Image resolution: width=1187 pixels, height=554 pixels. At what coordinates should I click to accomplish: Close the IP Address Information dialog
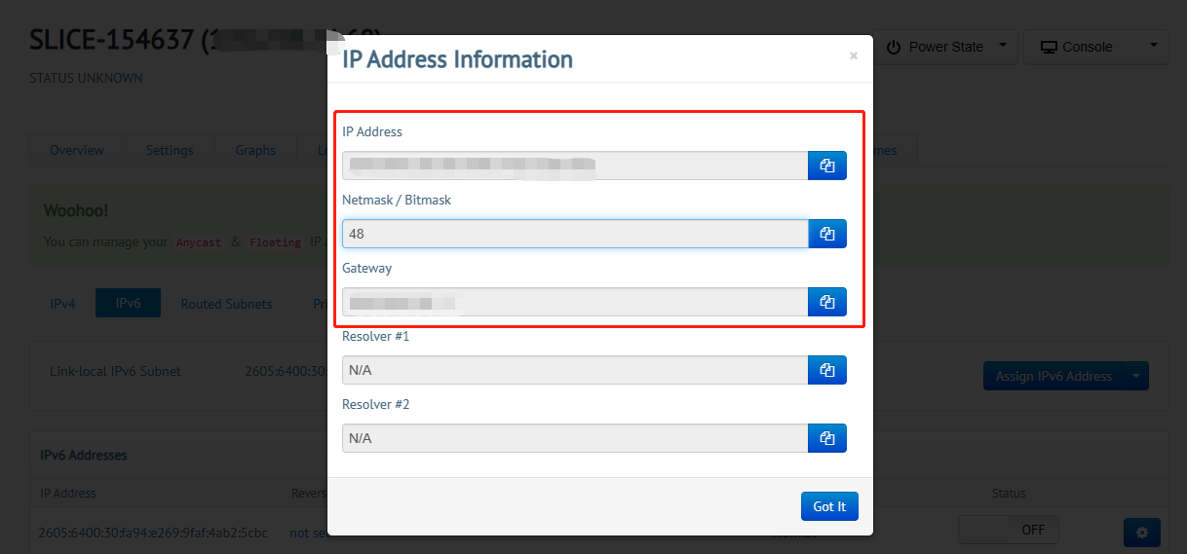(x=854, y=56)
